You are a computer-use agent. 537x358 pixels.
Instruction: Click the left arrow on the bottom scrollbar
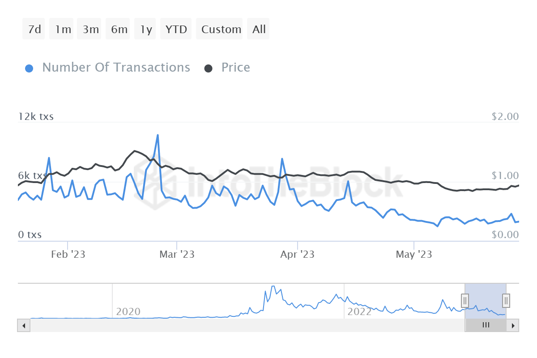tap(23, 325)
